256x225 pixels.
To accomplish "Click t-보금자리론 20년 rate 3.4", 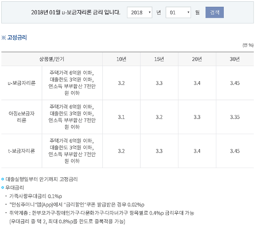I will click(x=197, y=151).
